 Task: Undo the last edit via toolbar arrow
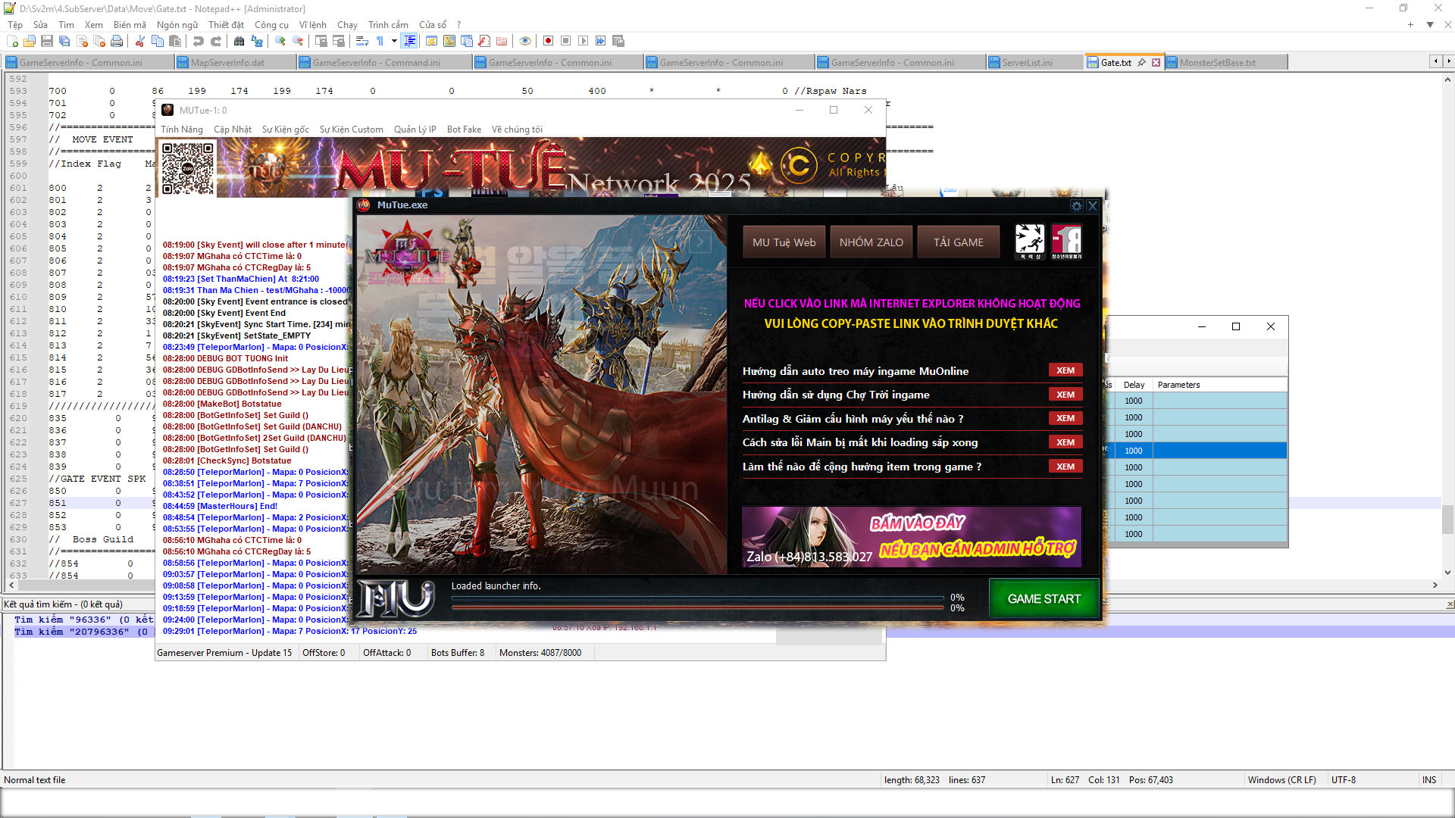199,41
